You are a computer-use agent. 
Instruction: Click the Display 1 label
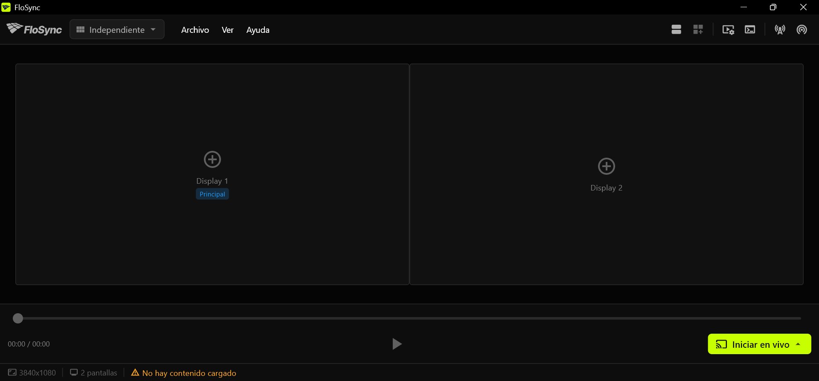(x=212, y=181)
